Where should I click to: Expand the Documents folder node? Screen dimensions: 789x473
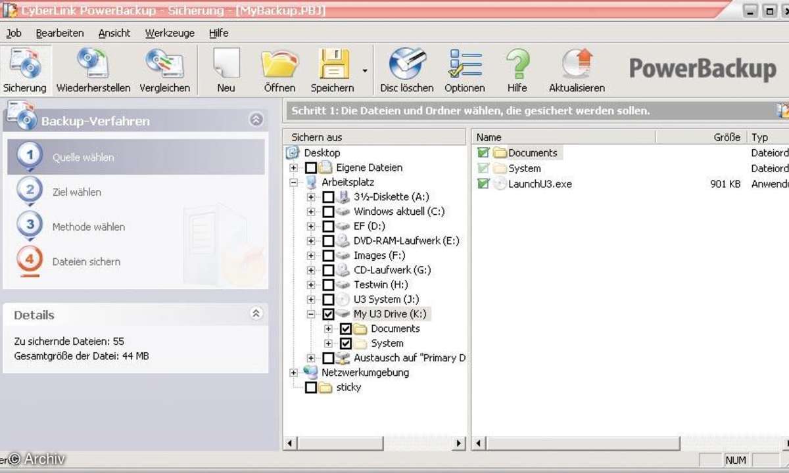click(328, 328)
